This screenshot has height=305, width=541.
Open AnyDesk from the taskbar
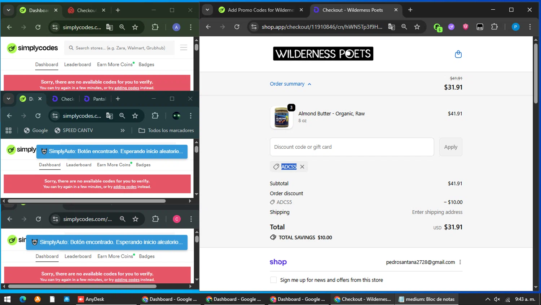91,299
